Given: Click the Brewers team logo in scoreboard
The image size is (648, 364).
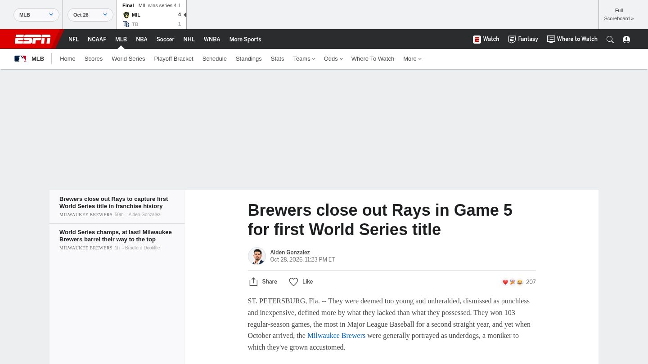Looking at the screenshot, I should (x=126, y=15).
